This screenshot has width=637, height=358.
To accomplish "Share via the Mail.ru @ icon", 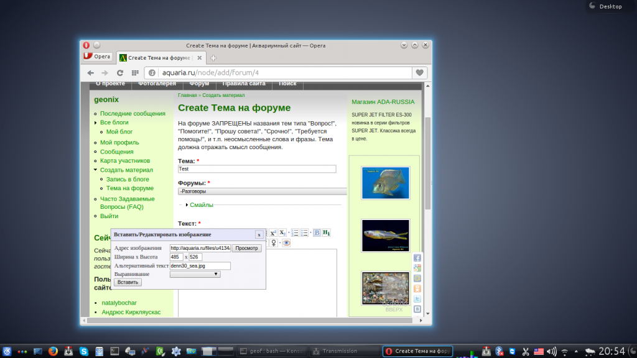I will [x=417, y=278].
